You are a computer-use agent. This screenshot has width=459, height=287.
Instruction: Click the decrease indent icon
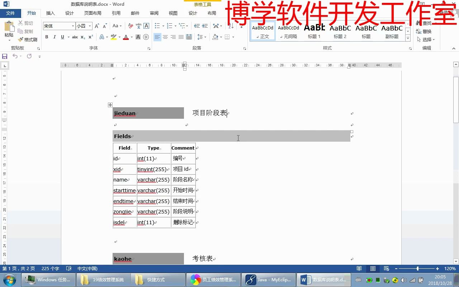(197, 26)
